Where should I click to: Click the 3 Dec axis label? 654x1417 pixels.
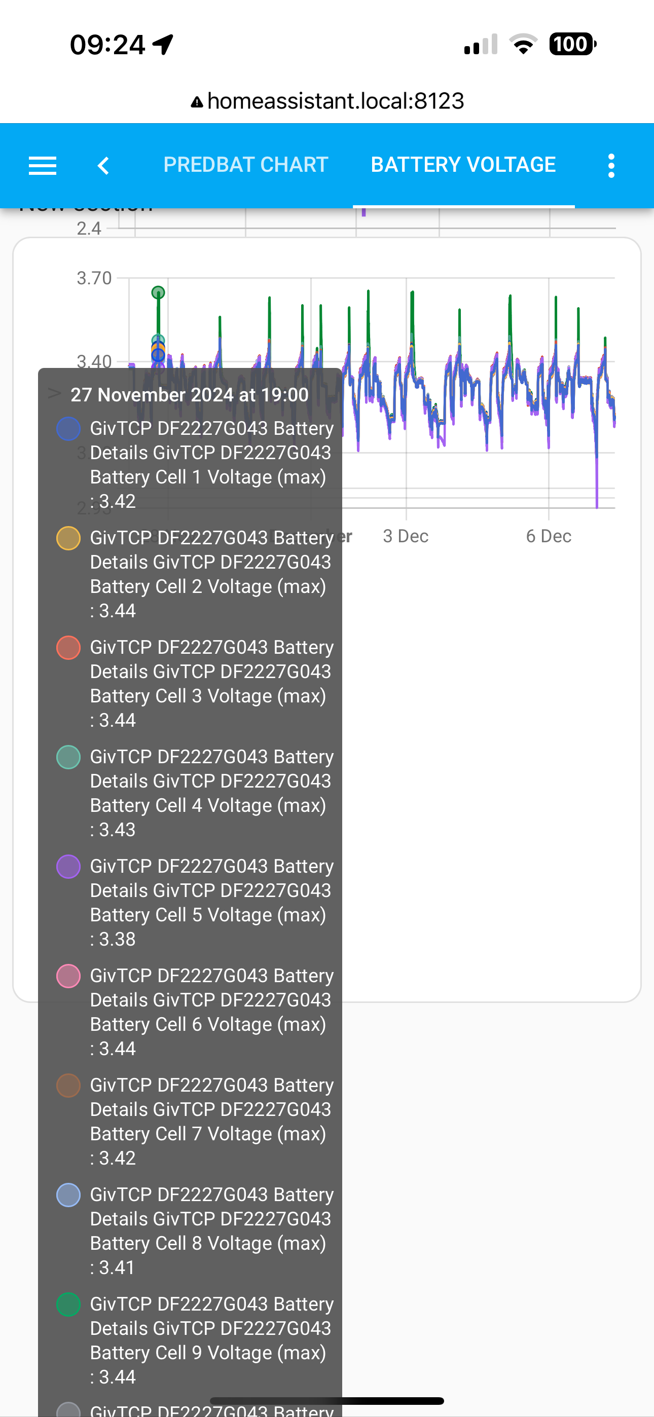click(406, 536)
